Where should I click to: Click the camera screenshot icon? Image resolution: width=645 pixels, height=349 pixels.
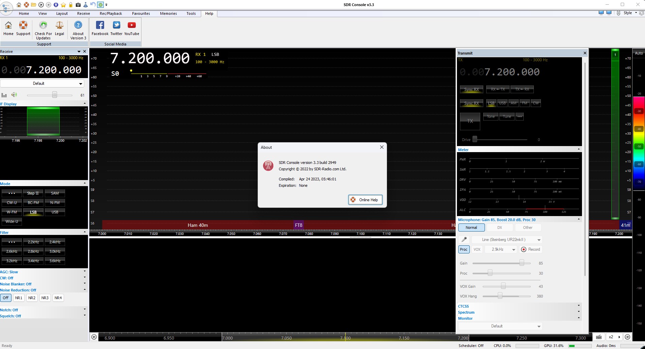point(78,5)
